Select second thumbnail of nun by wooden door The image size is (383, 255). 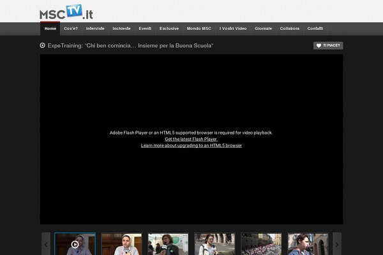point(121,244)
